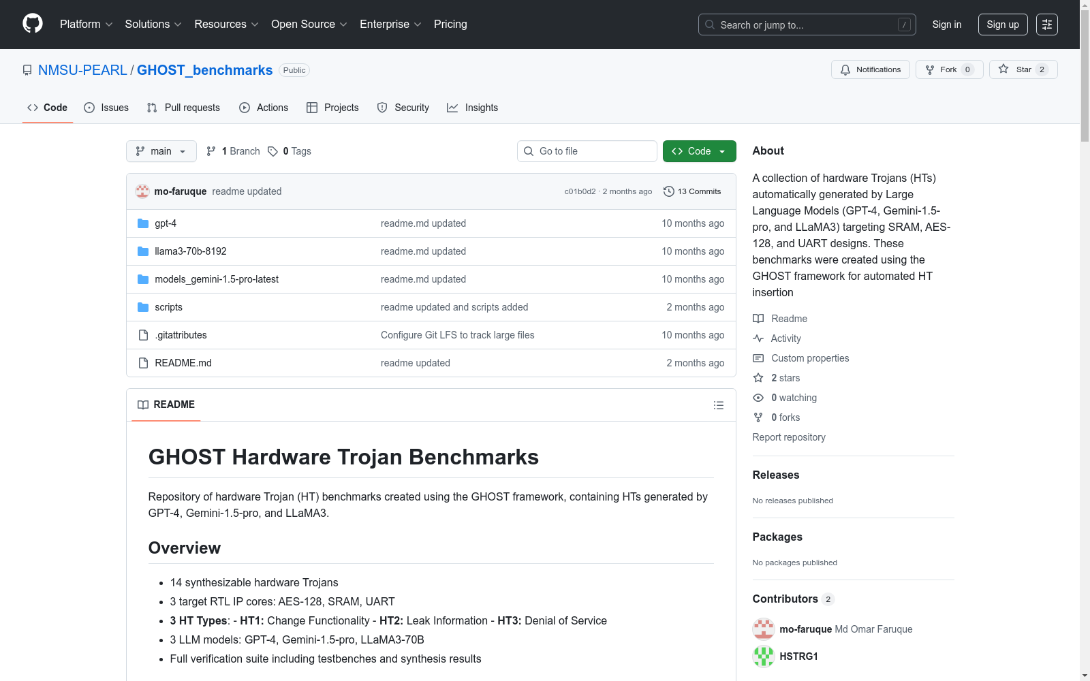
Task: Click the gpt-4 folder icon
Action: [143, 223]
